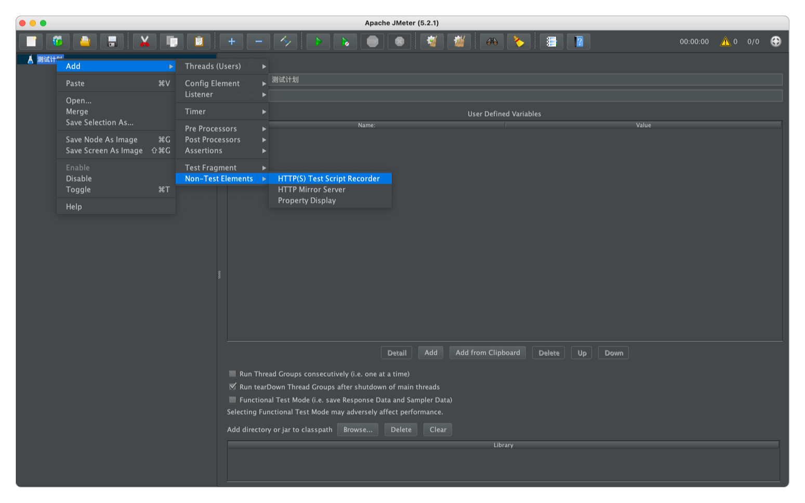The width and height of the screenshot is (805, 503).
Task: Choose HTTP(S) Test Script Recorder
Action: click(x=330, y=178)
